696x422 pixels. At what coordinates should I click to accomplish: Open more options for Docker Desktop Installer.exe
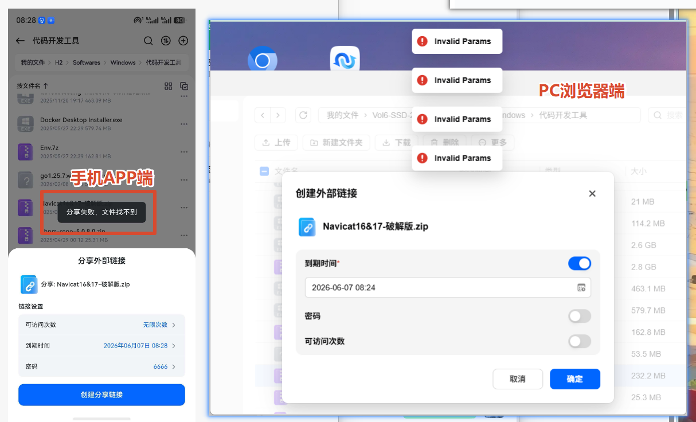pos(184,124)
